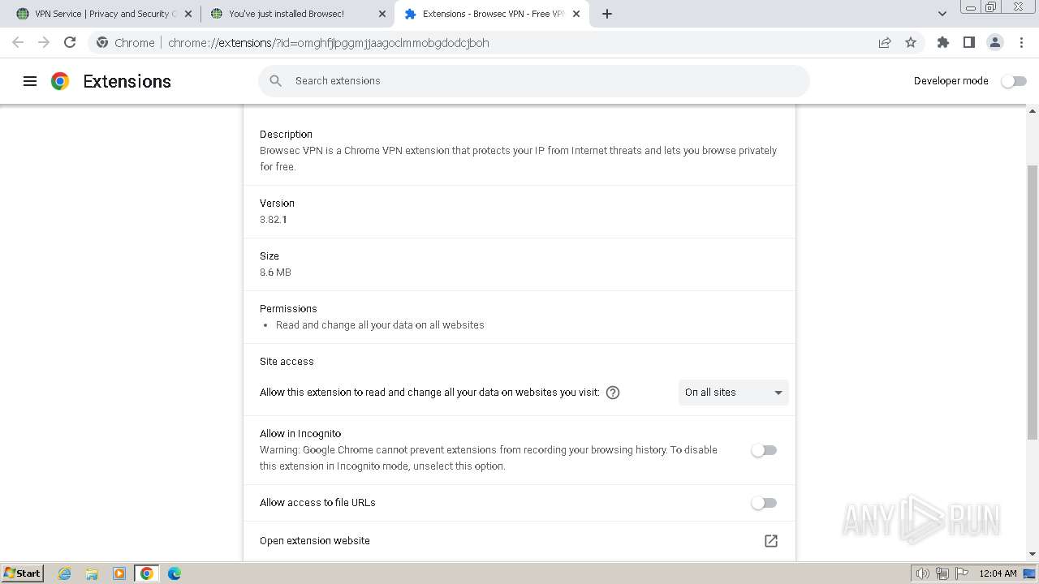Launch Internet Explorer from taskbar
Screen dimensions: 1039x584
64,573
